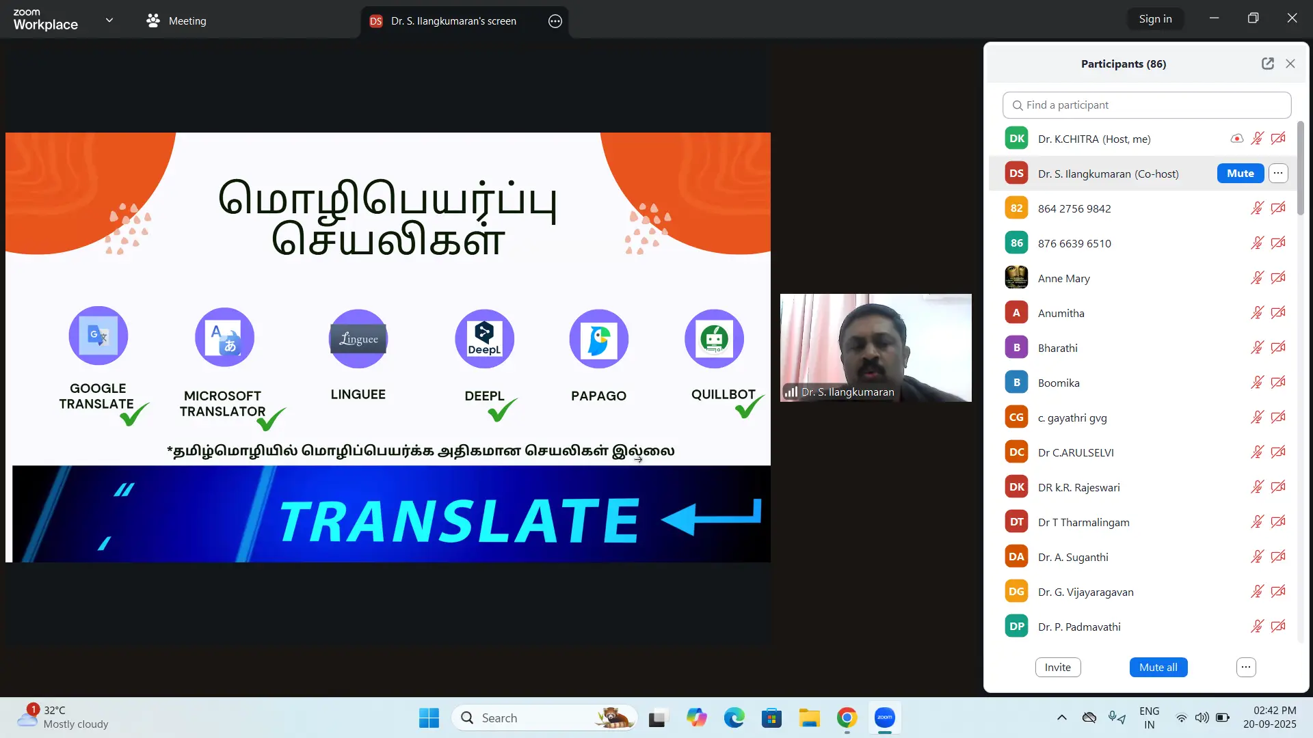
Task: Pop out the Participants panel
Action: [x=1268, y=64]
